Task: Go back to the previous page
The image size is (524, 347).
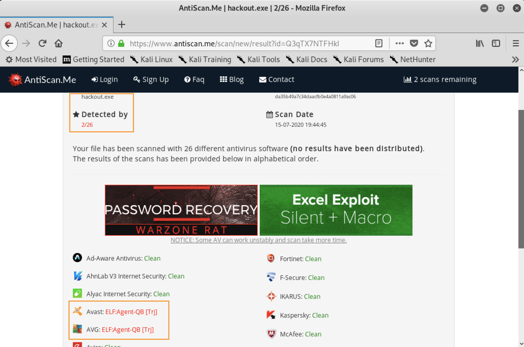Action: (9, 43)
